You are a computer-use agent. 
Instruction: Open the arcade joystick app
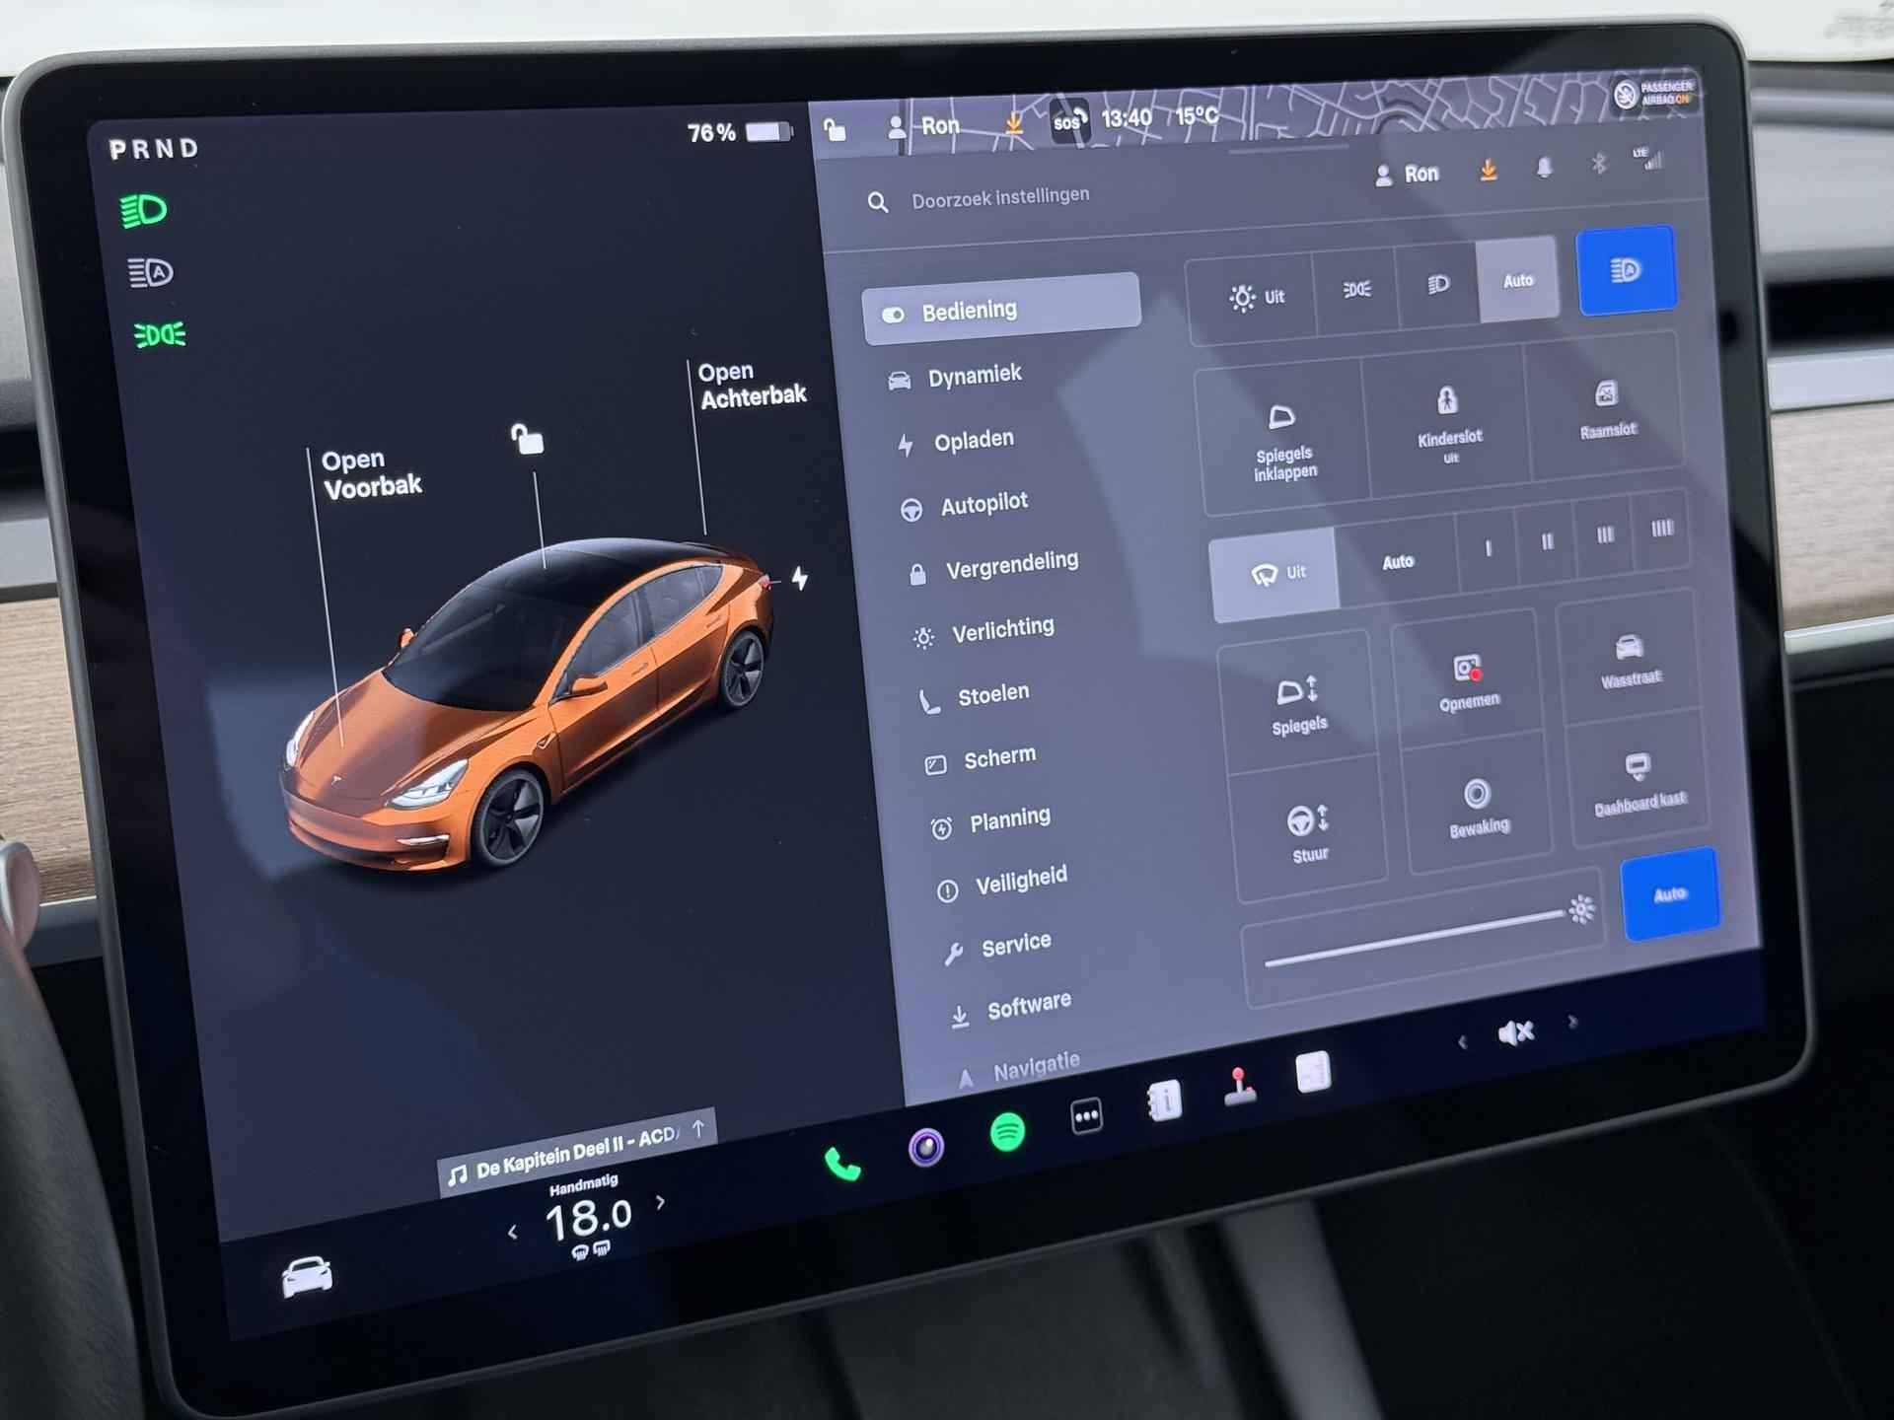pyautogui.click(x=1239, y=1087)
